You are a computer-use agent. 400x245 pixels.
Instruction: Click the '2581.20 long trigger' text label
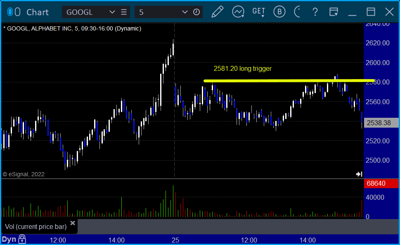pos(243,69)
